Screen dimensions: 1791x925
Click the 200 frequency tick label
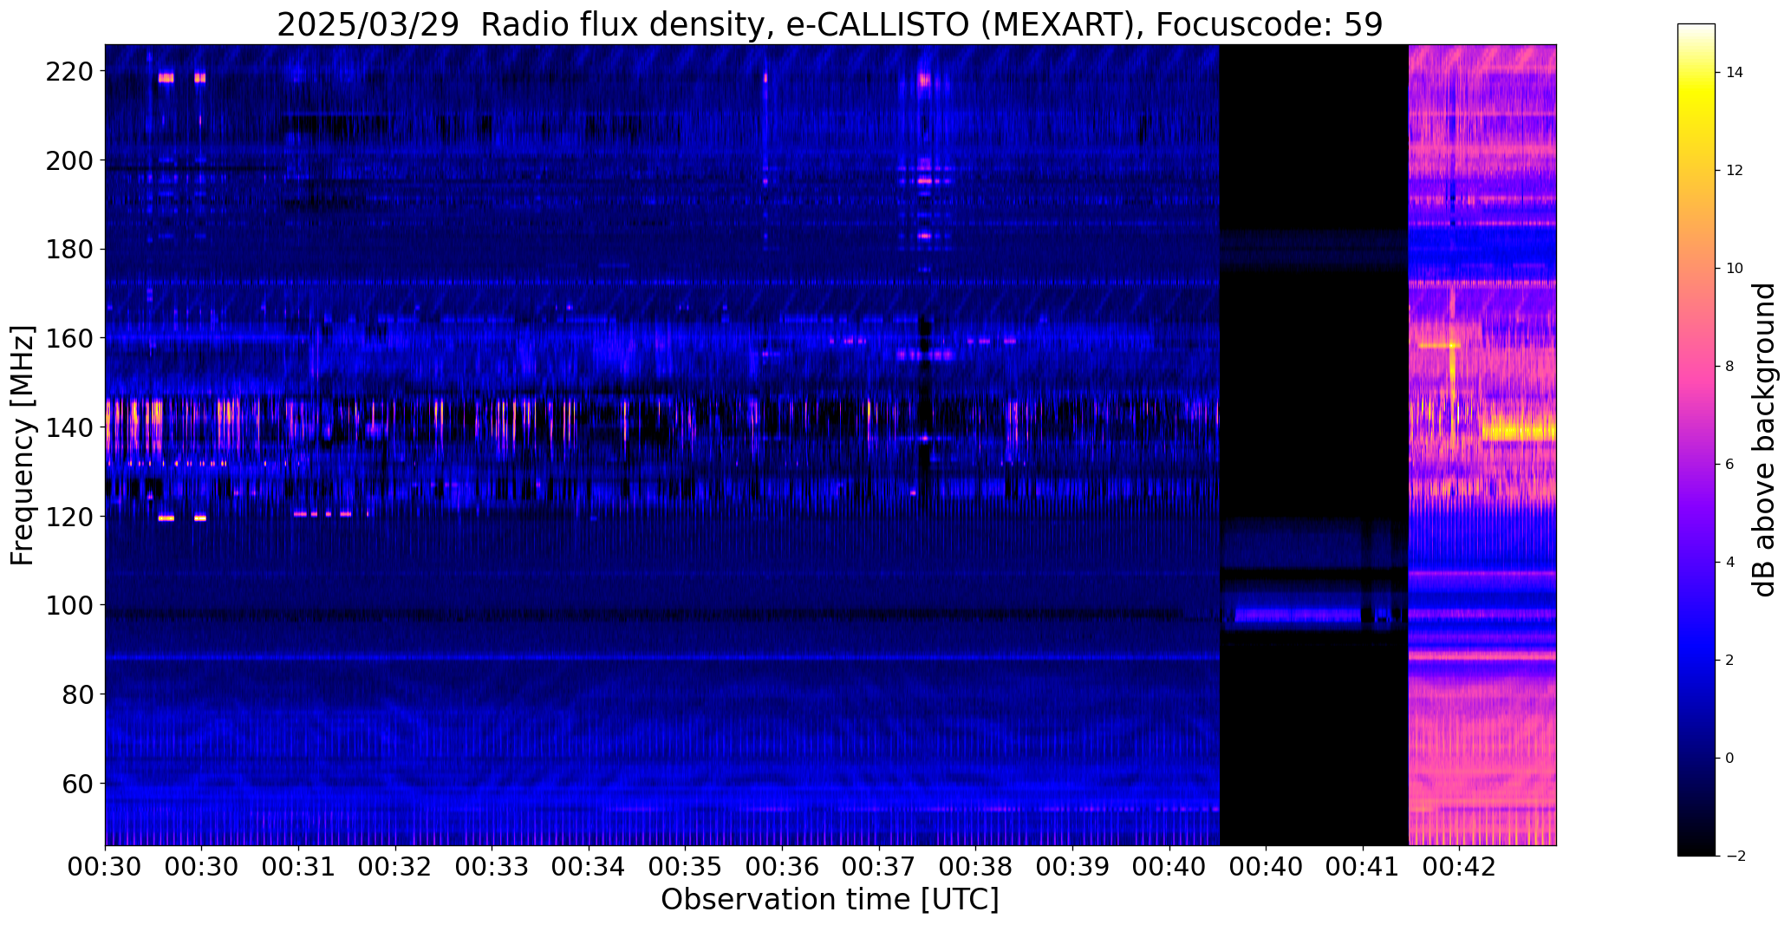click(x=70, y=161)
